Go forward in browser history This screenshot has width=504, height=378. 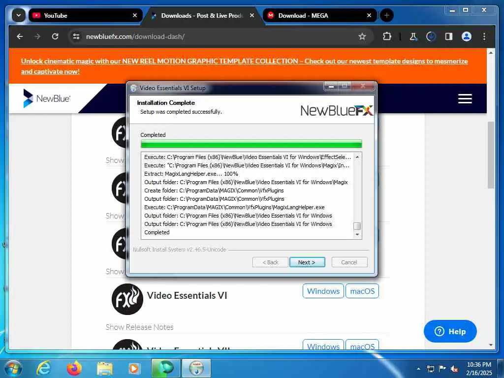(x=37, y=36)
